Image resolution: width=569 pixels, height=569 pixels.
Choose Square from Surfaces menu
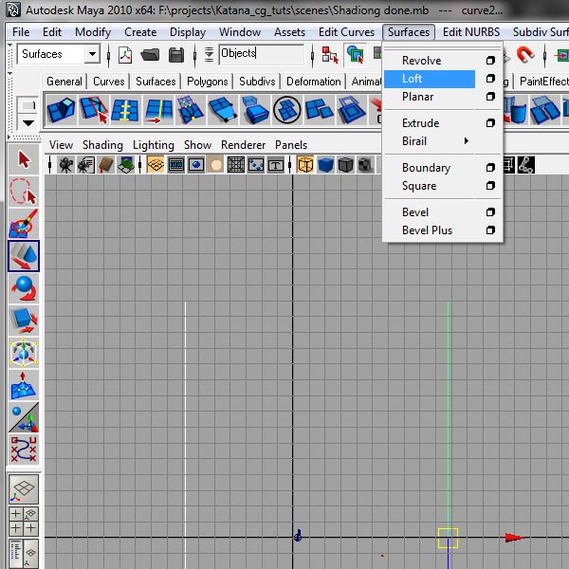coord(419,186)
